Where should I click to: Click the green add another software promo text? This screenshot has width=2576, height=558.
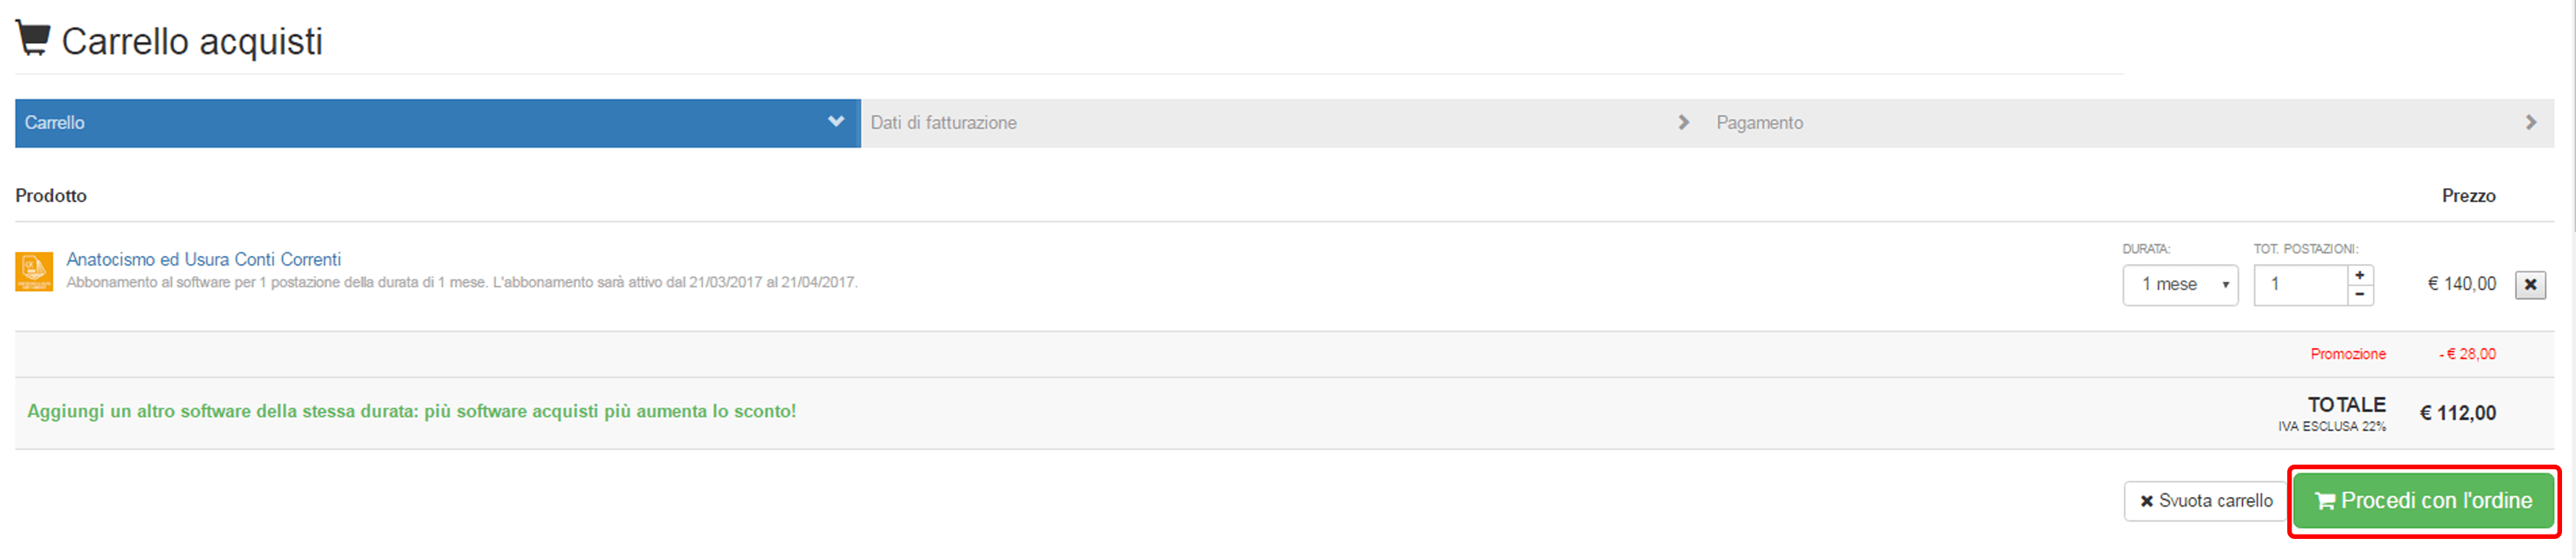[x=412, y=411]
